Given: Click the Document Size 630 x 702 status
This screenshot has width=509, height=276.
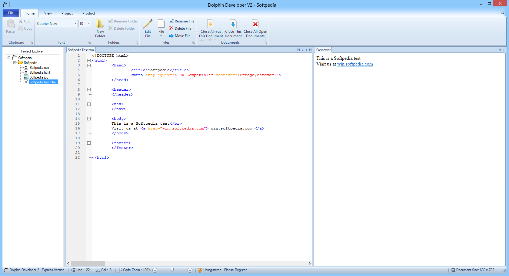Looking at the screenshot, I should 472,270.
